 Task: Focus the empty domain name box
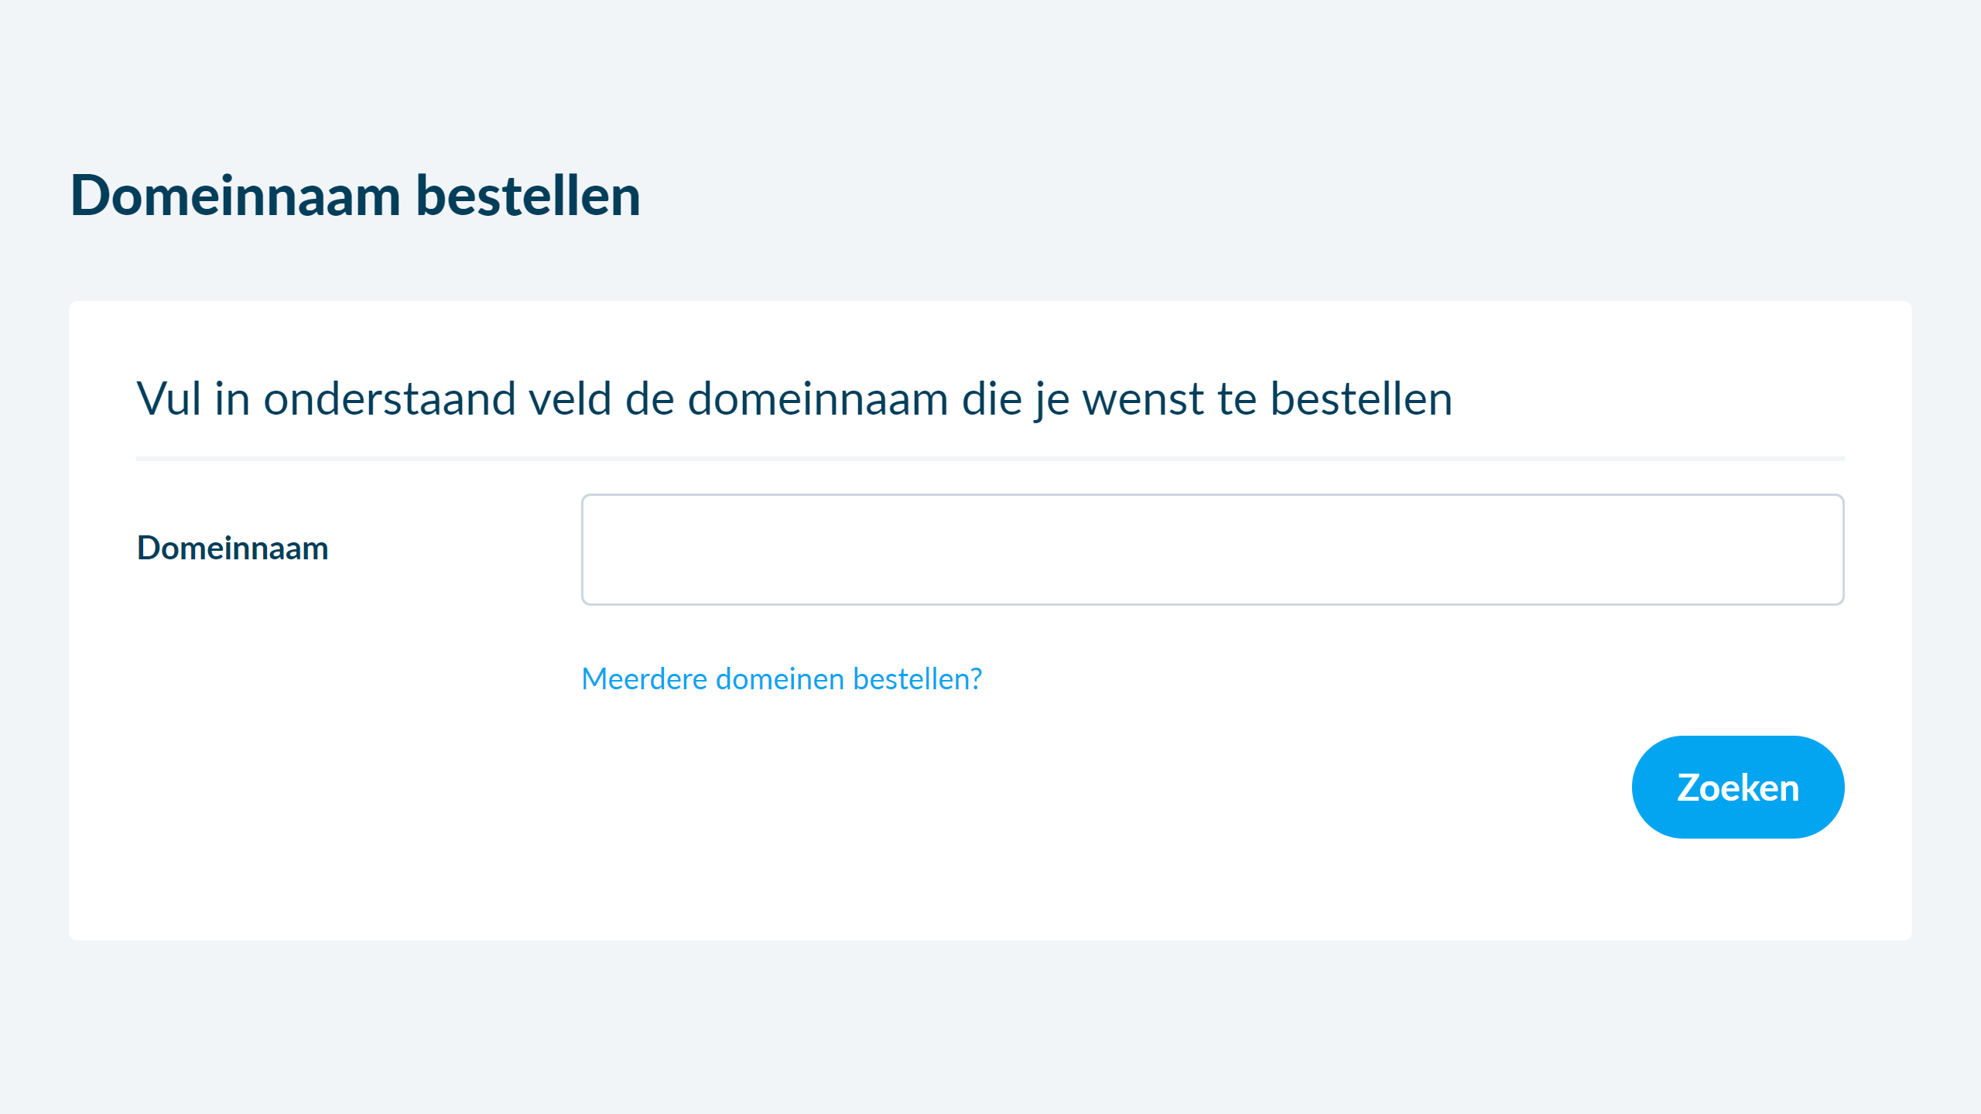(x=1212, y=549)
